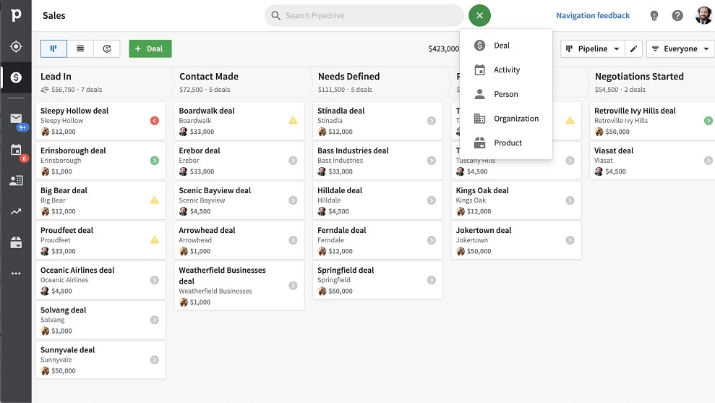Click the Pipedrive logo icon
Image resolution: width=715 pixels, height=403 pixels.
16,15
